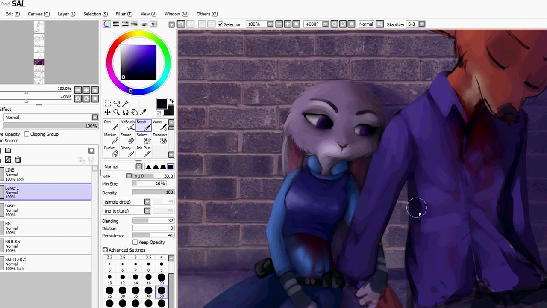
Task: Pick the Eraser tool
Action: tap(127, 138)
